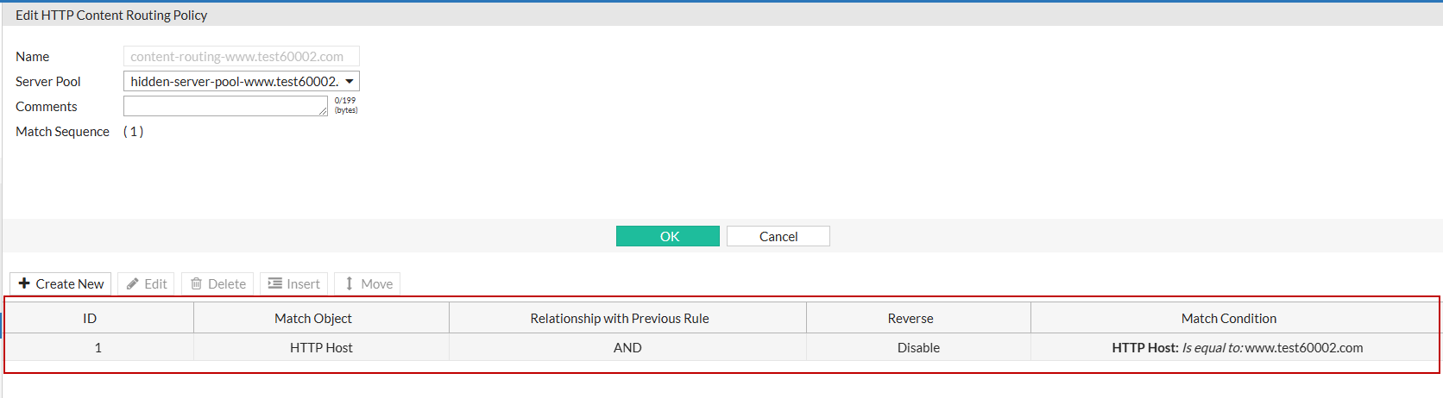This screenshot has height=398, width=1443.
Task: Open the Server Pool dropdown
Action: click(x=242, y=81)
